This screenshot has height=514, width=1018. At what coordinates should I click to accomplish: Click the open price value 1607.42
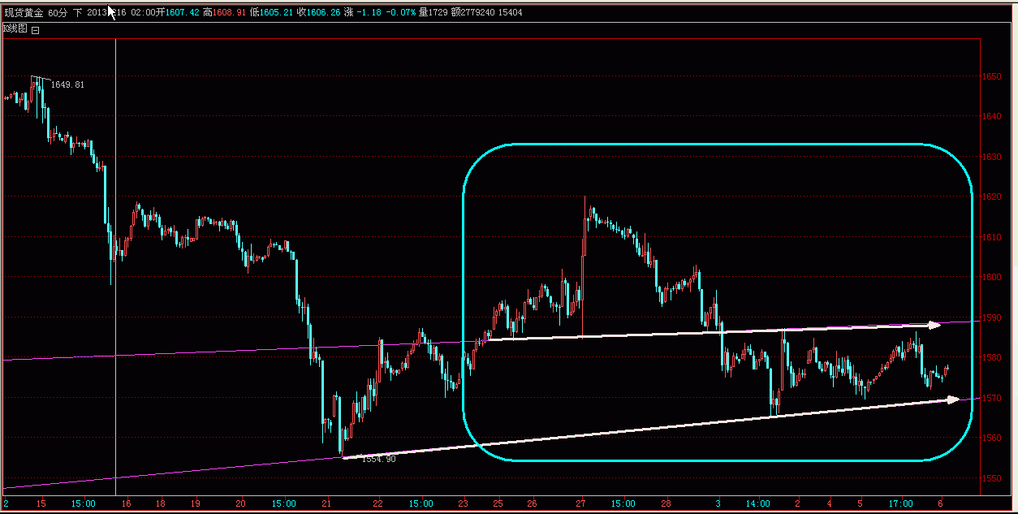click(183, 12)
